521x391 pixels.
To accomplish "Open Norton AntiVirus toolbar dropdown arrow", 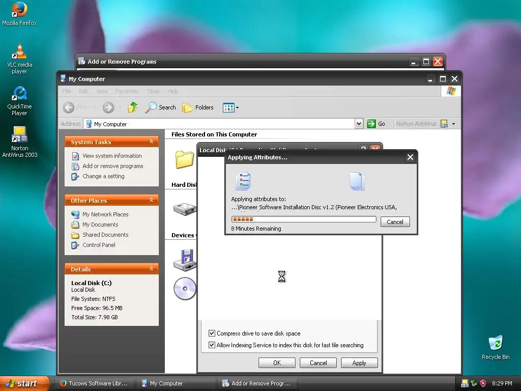I will (453, 124).
